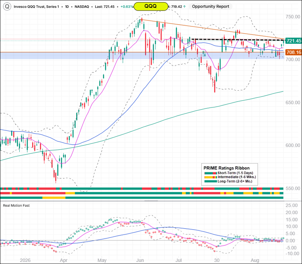The width and height of the screenshot is (302, 264).
Task: Click the orange 708.16 price level tag
Action: pos(294,52)
